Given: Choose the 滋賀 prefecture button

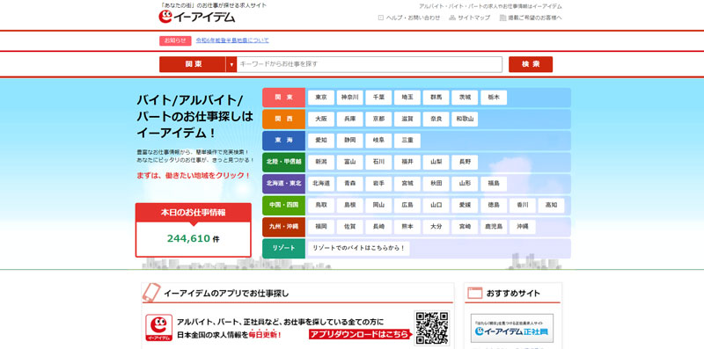Looking at the screenshot, I should [x=407, y=119].
